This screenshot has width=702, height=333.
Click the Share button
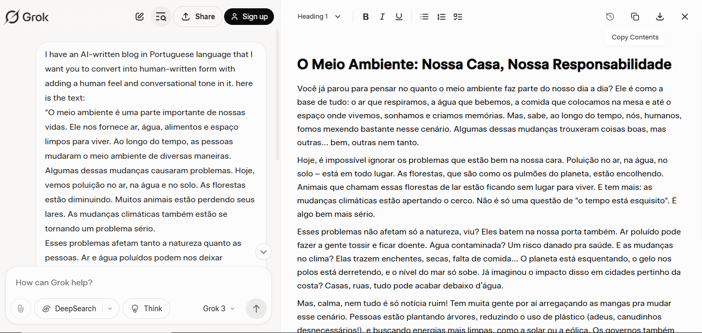pyautogui.click(x=198, y=17)
